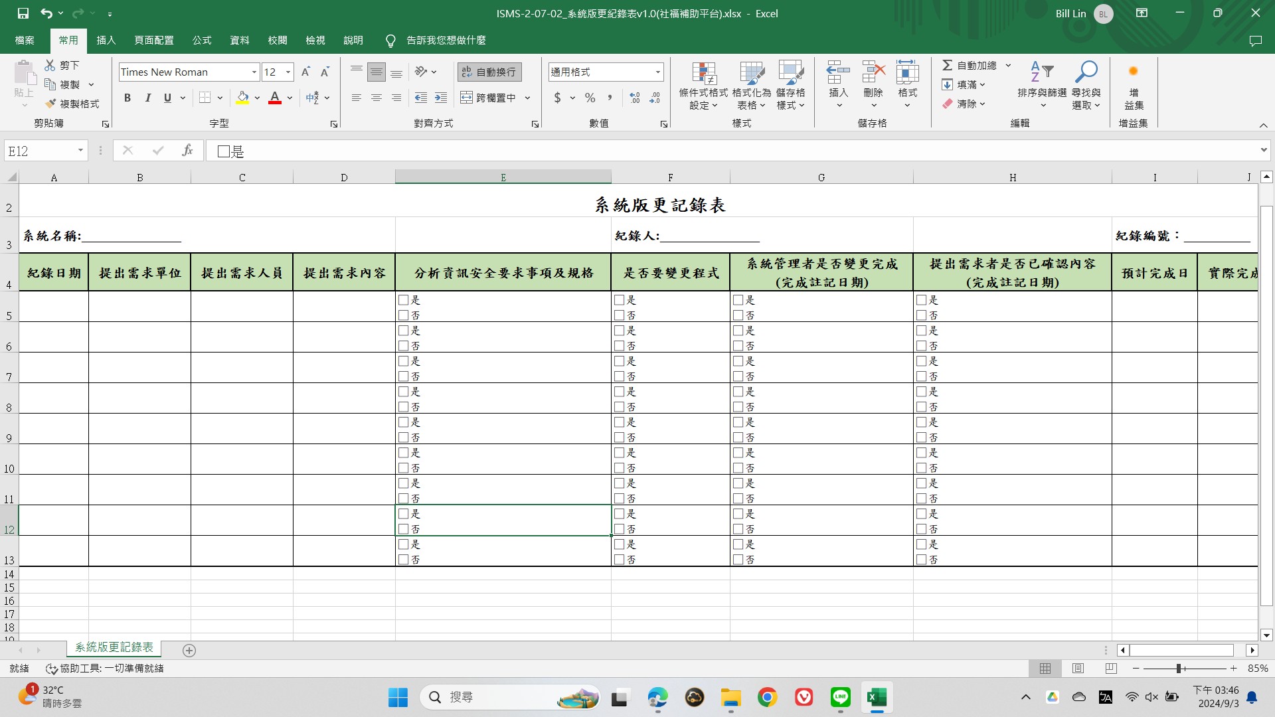Open the Find and Select magnifier
Image resolution: width=1275 pixels, height=717 pixels.
pyautogui.click(x=1086, y=72)
